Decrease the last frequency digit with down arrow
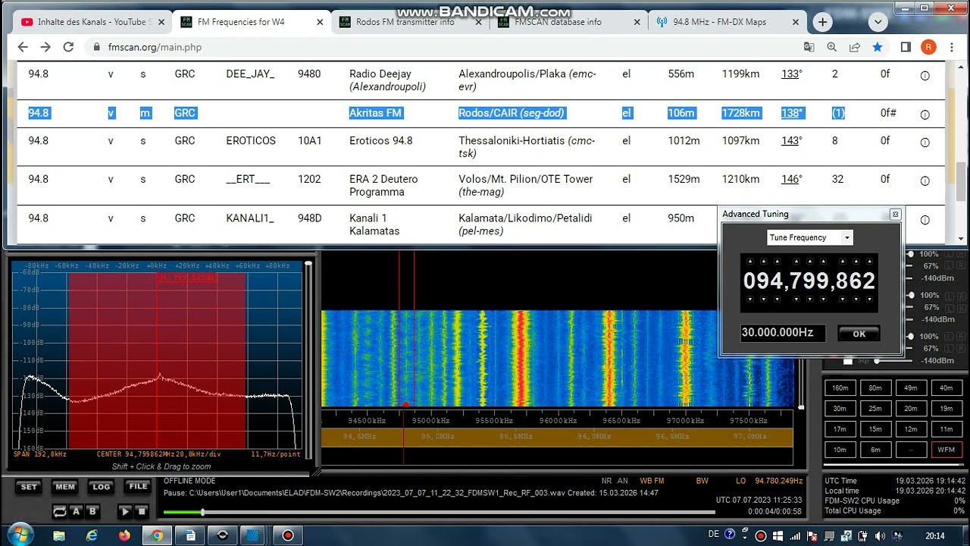970x546 pixels. tap(868, 300)
